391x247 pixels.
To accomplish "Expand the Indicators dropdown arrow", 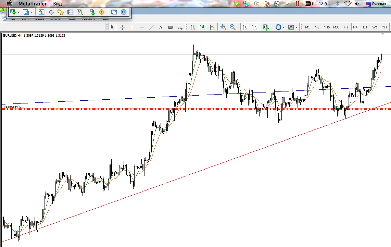I will [271, 27].
